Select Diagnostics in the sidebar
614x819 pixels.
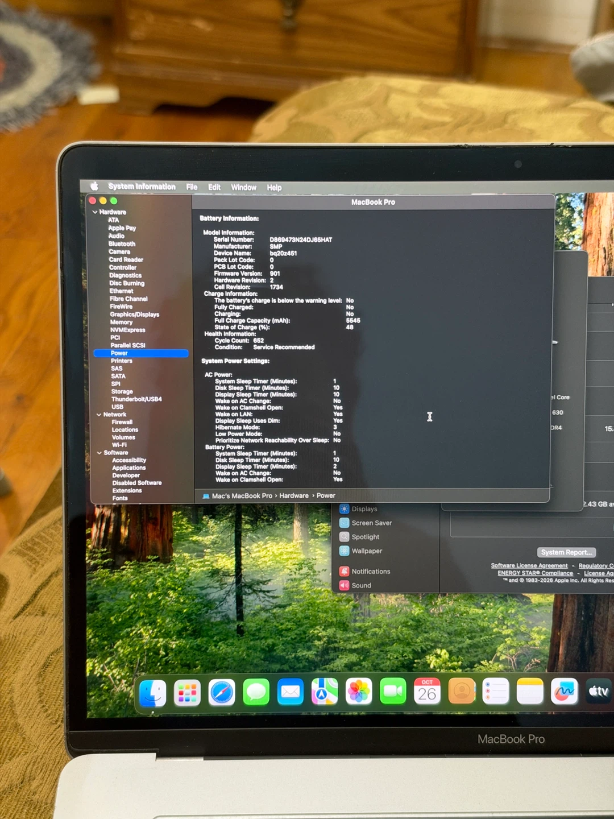(126, 276)
